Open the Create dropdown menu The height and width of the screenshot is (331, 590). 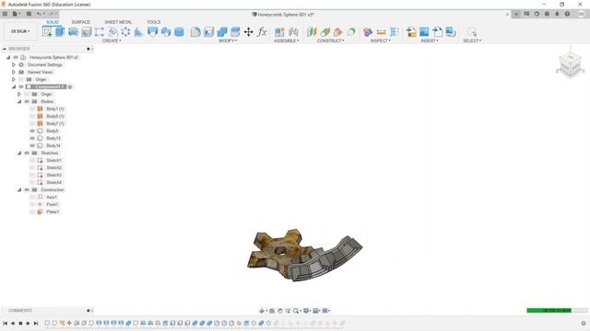coord(112,40)
